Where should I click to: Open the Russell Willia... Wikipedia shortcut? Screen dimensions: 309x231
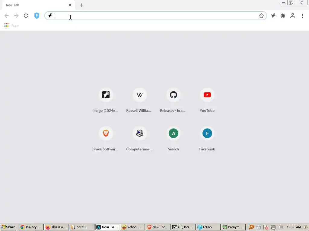point(139,100)
